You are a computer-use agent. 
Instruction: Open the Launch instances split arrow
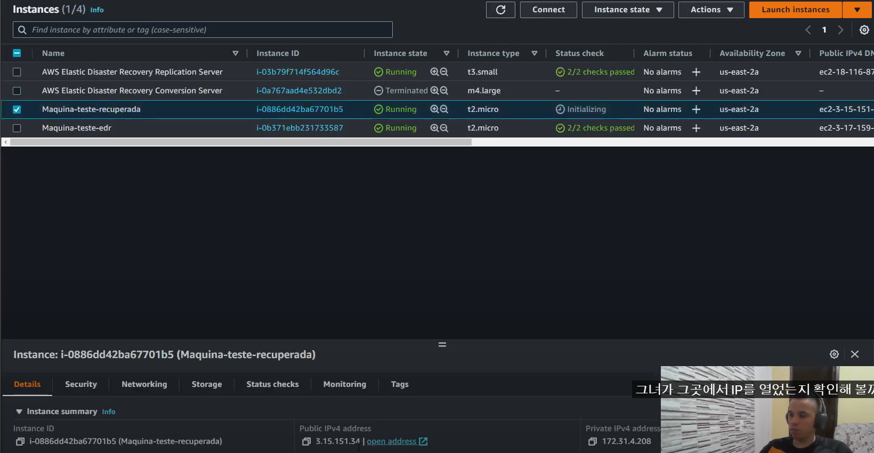[857, 10]
